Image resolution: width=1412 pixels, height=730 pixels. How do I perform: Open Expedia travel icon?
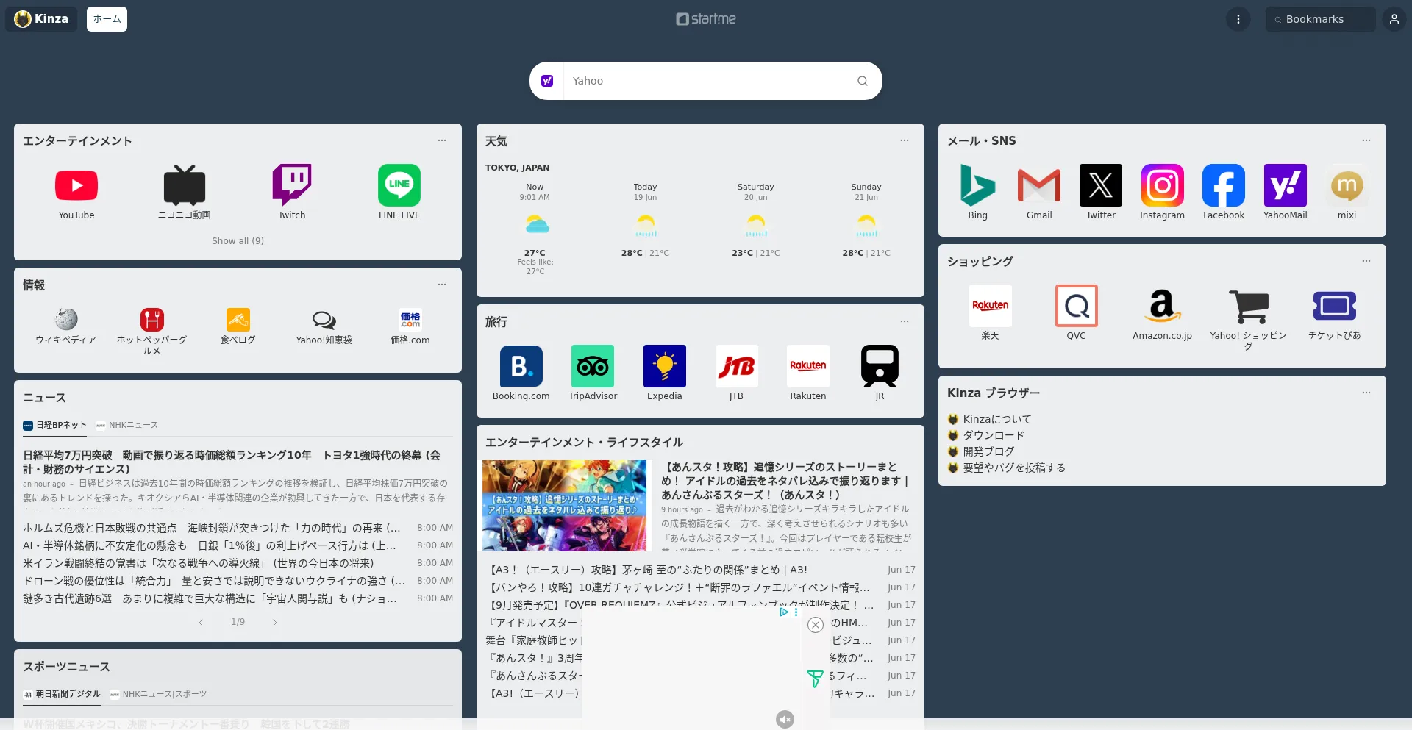pos(665,366)
